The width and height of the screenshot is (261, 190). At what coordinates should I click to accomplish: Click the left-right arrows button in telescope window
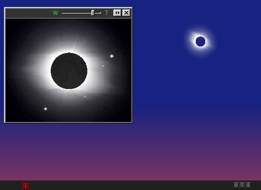tap(117, 13)
